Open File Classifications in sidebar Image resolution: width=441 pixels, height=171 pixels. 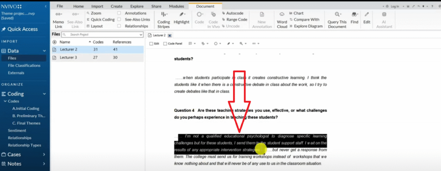click(x=24, y=65)
